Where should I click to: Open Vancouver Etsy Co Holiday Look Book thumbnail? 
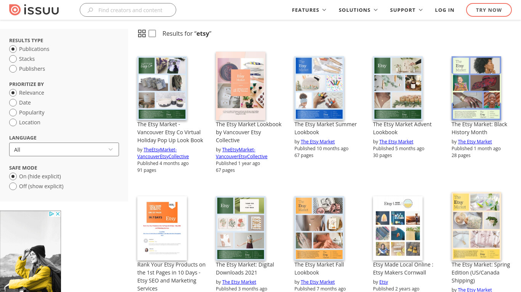point(162,88)
